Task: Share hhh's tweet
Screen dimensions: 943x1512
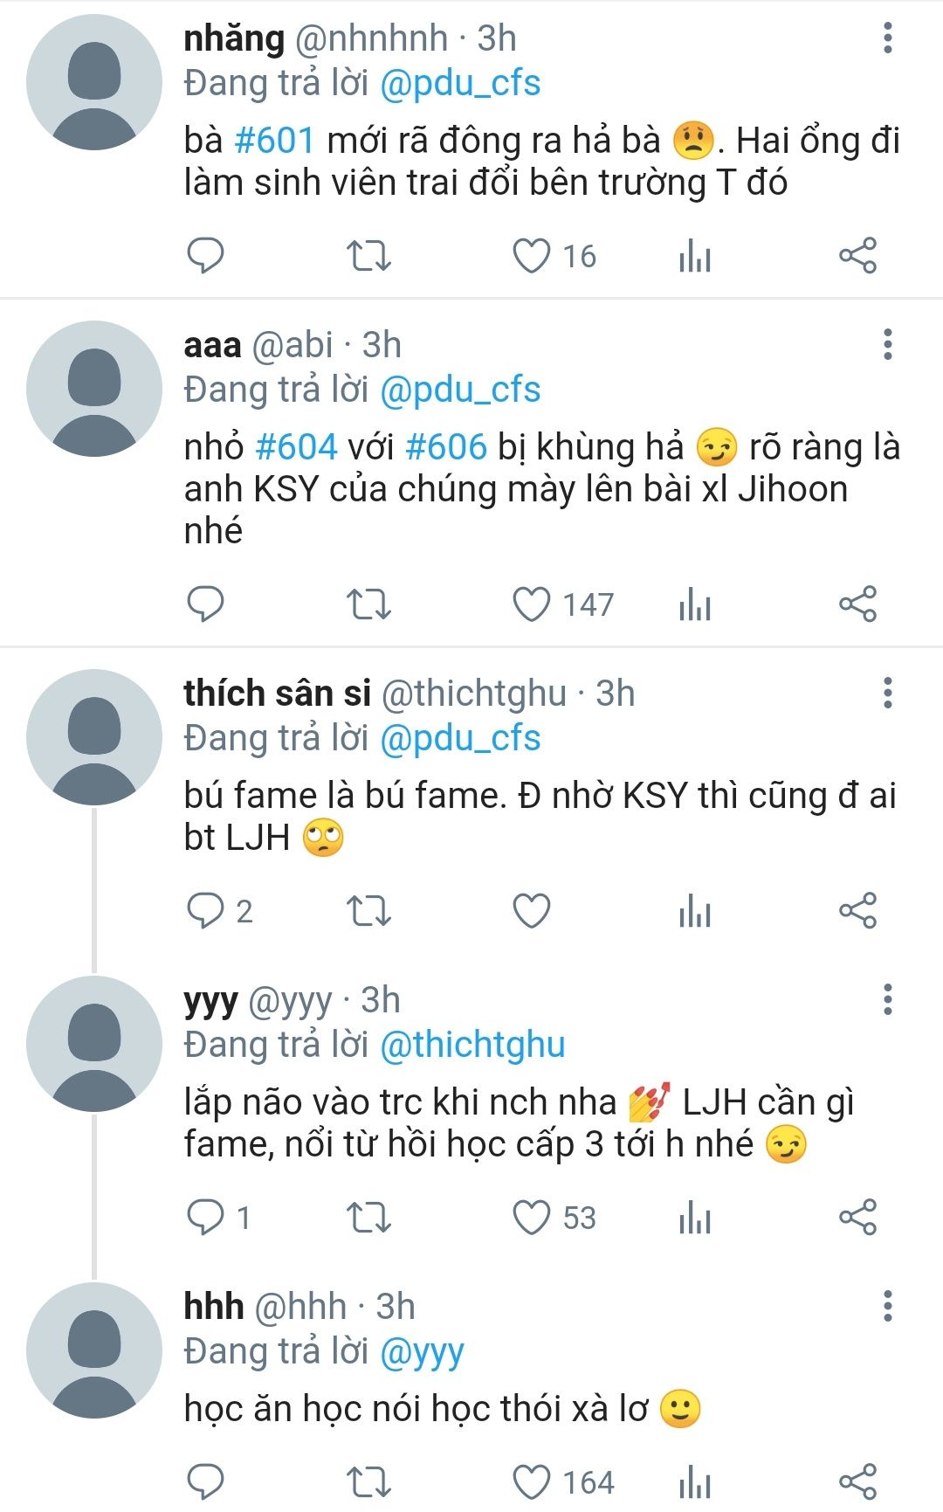Action: [857, 1481]
